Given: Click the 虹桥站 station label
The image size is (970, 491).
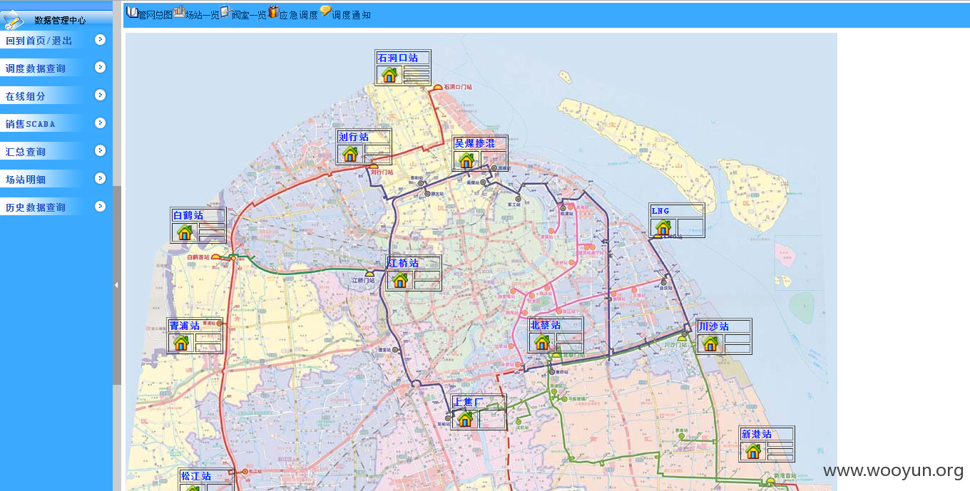Looking at the screenshot, I should pyautogui.click(x=403, y=263).
